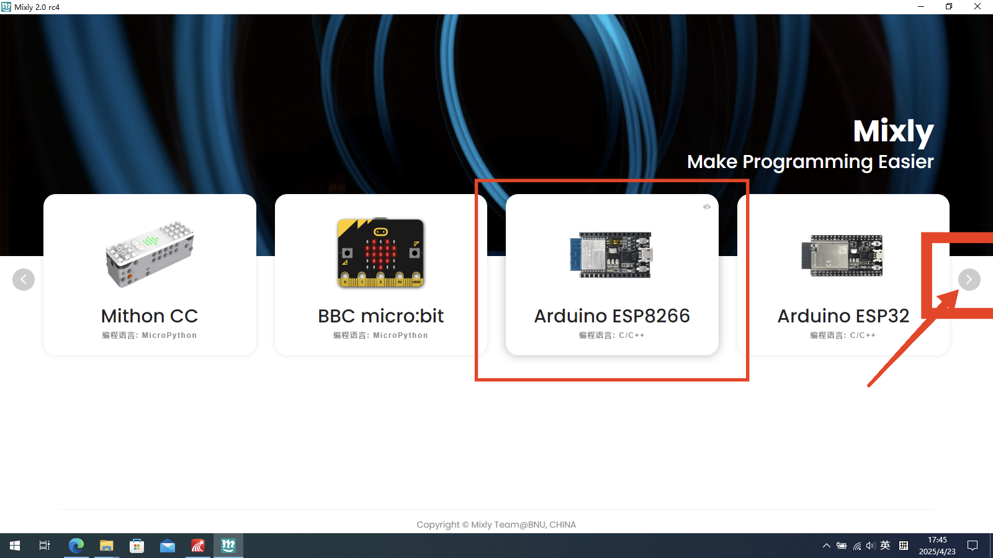Click the Mixly app icon in title bar
Viewport: 993px width, 558px height.
tap(6, 7)
